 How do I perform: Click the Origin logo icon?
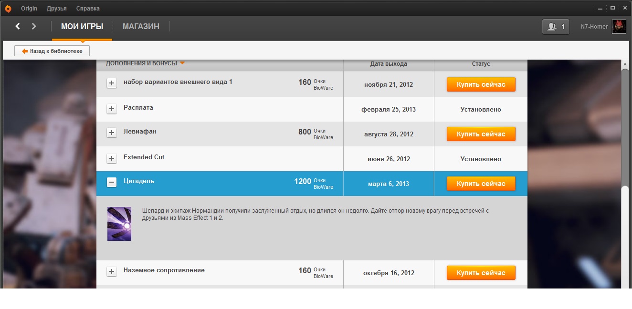[x=8, y=9]
